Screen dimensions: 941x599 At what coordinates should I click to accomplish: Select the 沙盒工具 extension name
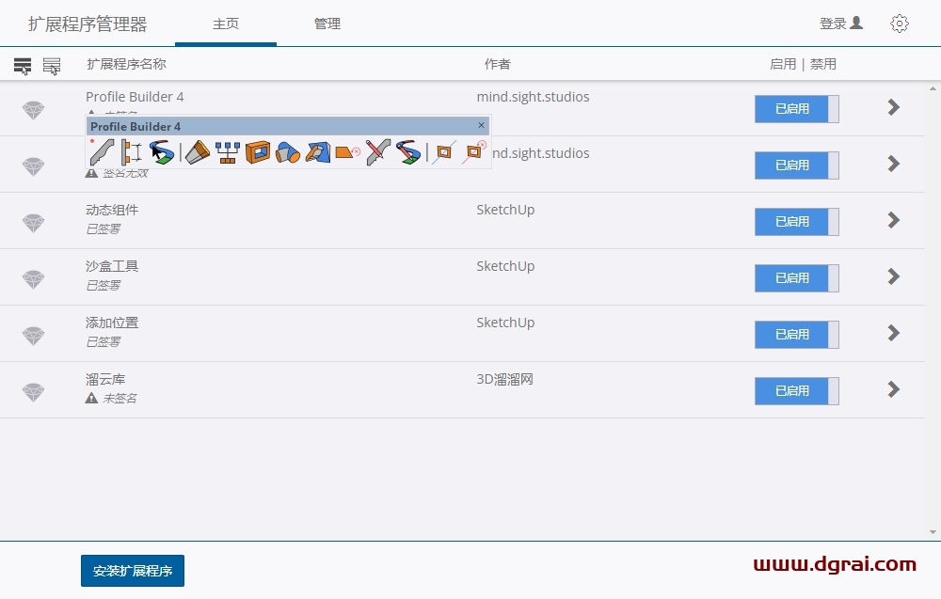click(x=112, y=266)
